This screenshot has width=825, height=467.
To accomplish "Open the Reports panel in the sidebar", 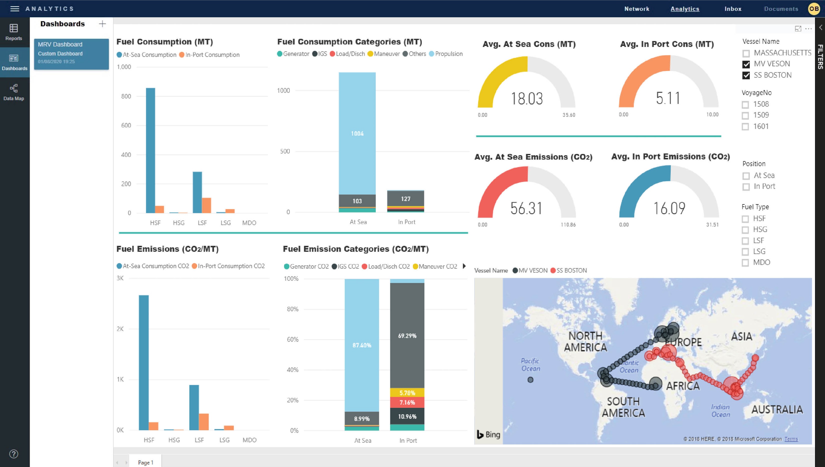I will (14, 32).
